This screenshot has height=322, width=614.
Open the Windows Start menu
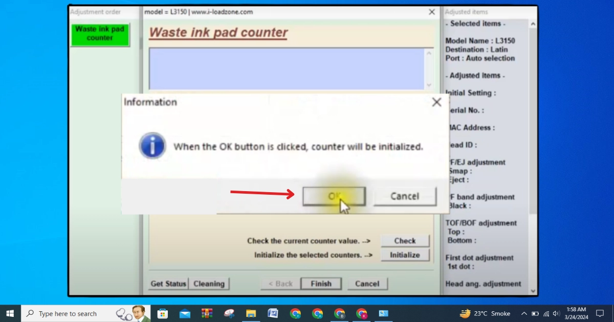click(10, 313)
